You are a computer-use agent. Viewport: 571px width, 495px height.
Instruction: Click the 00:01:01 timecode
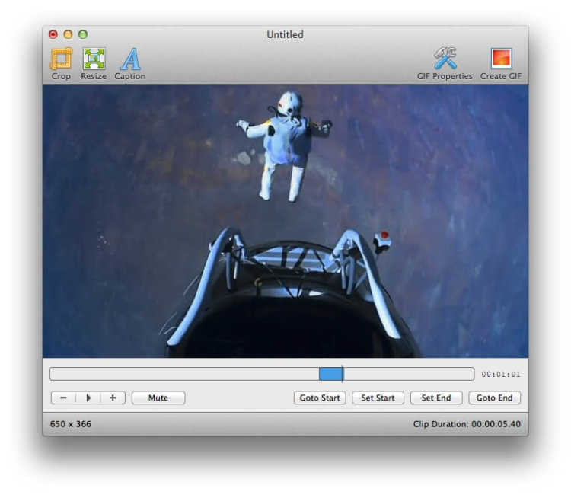[501, 375]
